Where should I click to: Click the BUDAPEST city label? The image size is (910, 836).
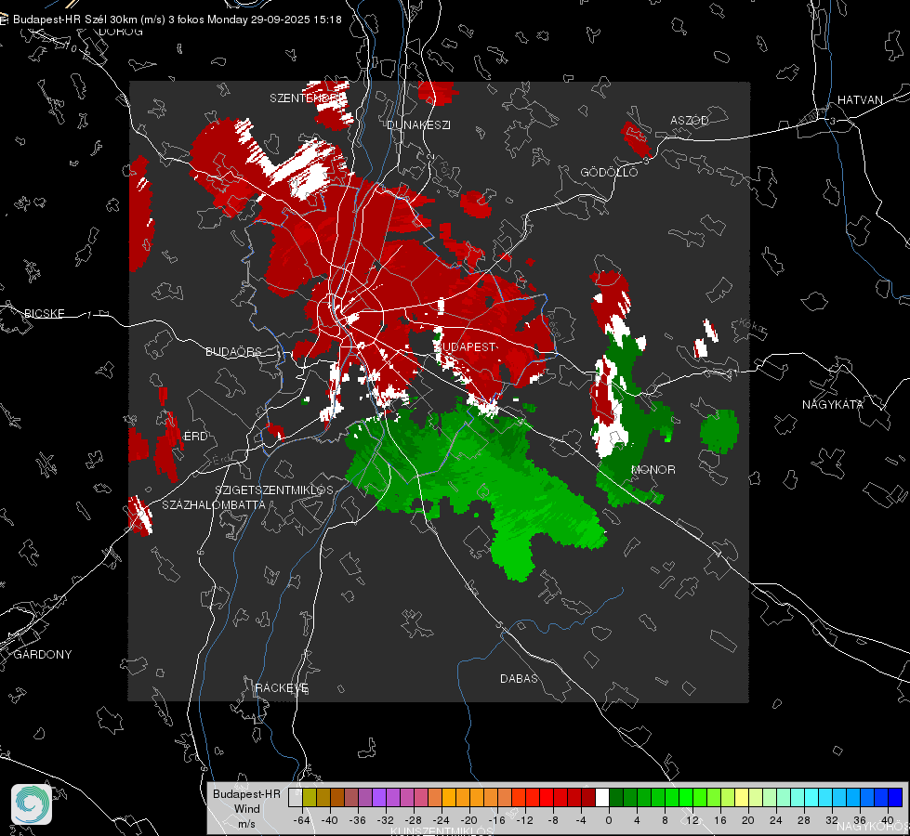(x=468, y=346)
